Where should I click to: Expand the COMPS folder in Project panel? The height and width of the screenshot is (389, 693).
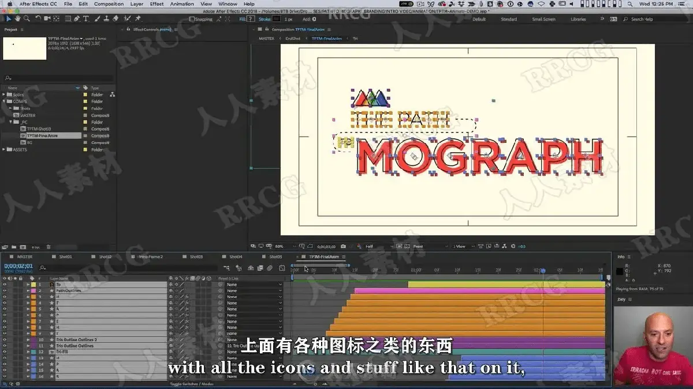[x=4, y=101]
